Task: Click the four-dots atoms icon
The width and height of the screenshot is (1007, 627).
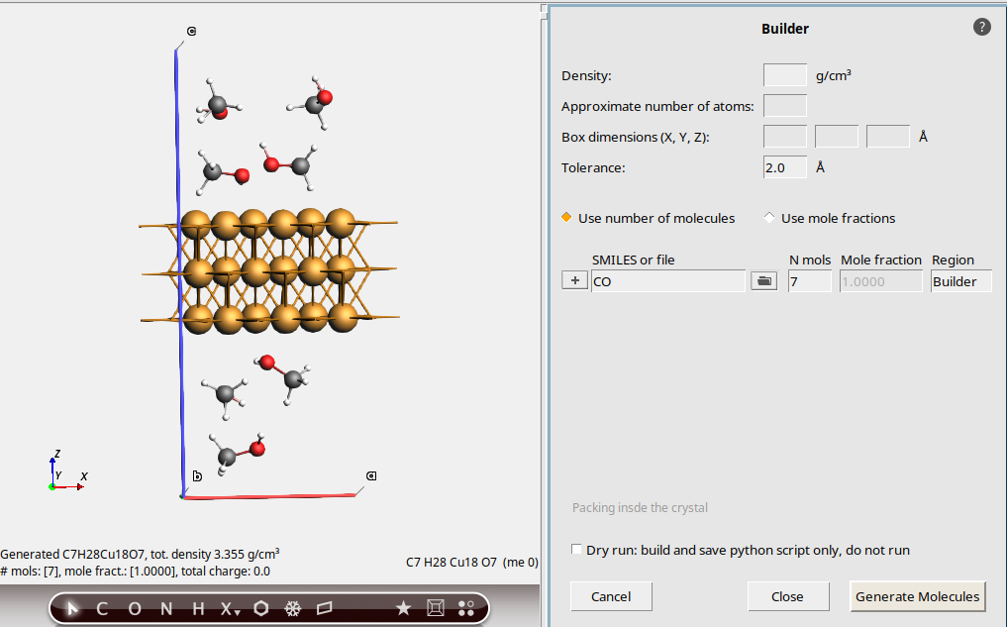Action: [466, 608]
